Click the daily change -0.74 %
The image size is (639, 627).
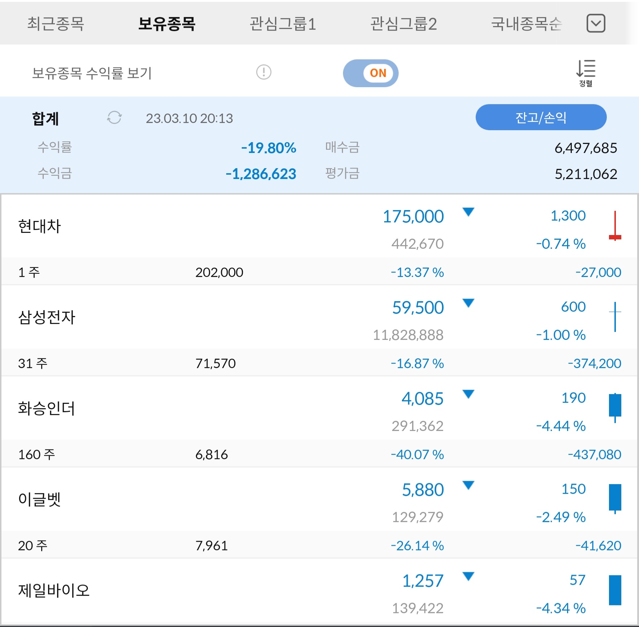(561, 244)
